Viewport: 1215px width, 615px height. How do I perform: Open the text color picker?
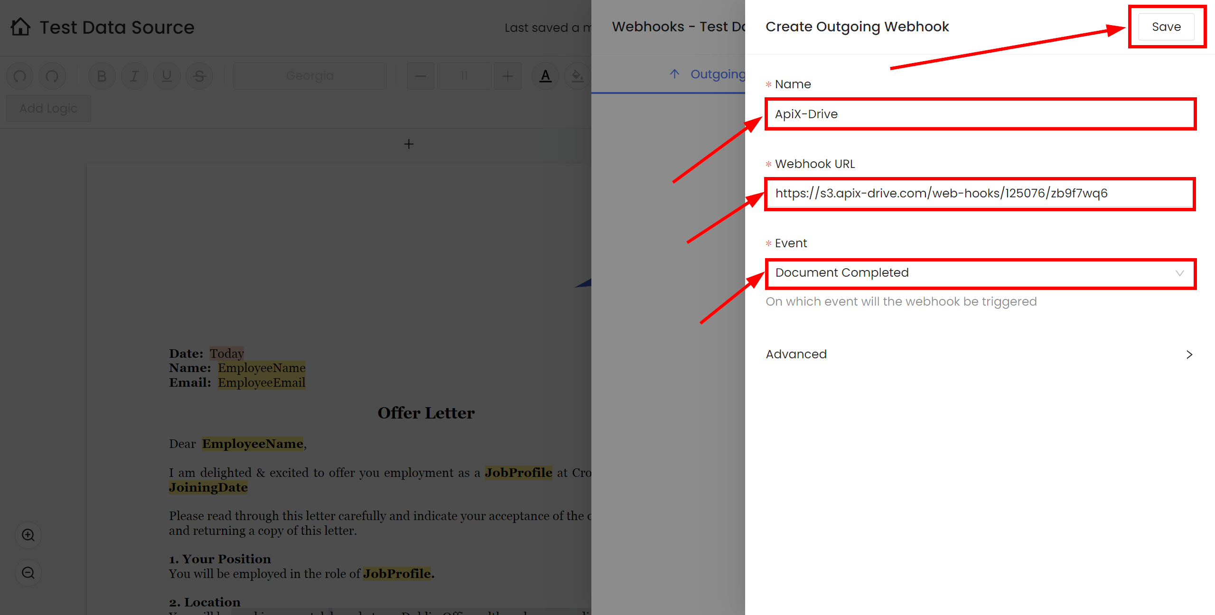point(545,76)
